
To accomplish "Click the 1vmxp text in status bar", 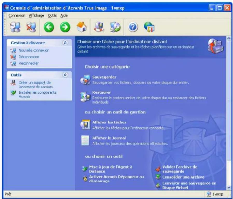I will [x=218, y=194].
